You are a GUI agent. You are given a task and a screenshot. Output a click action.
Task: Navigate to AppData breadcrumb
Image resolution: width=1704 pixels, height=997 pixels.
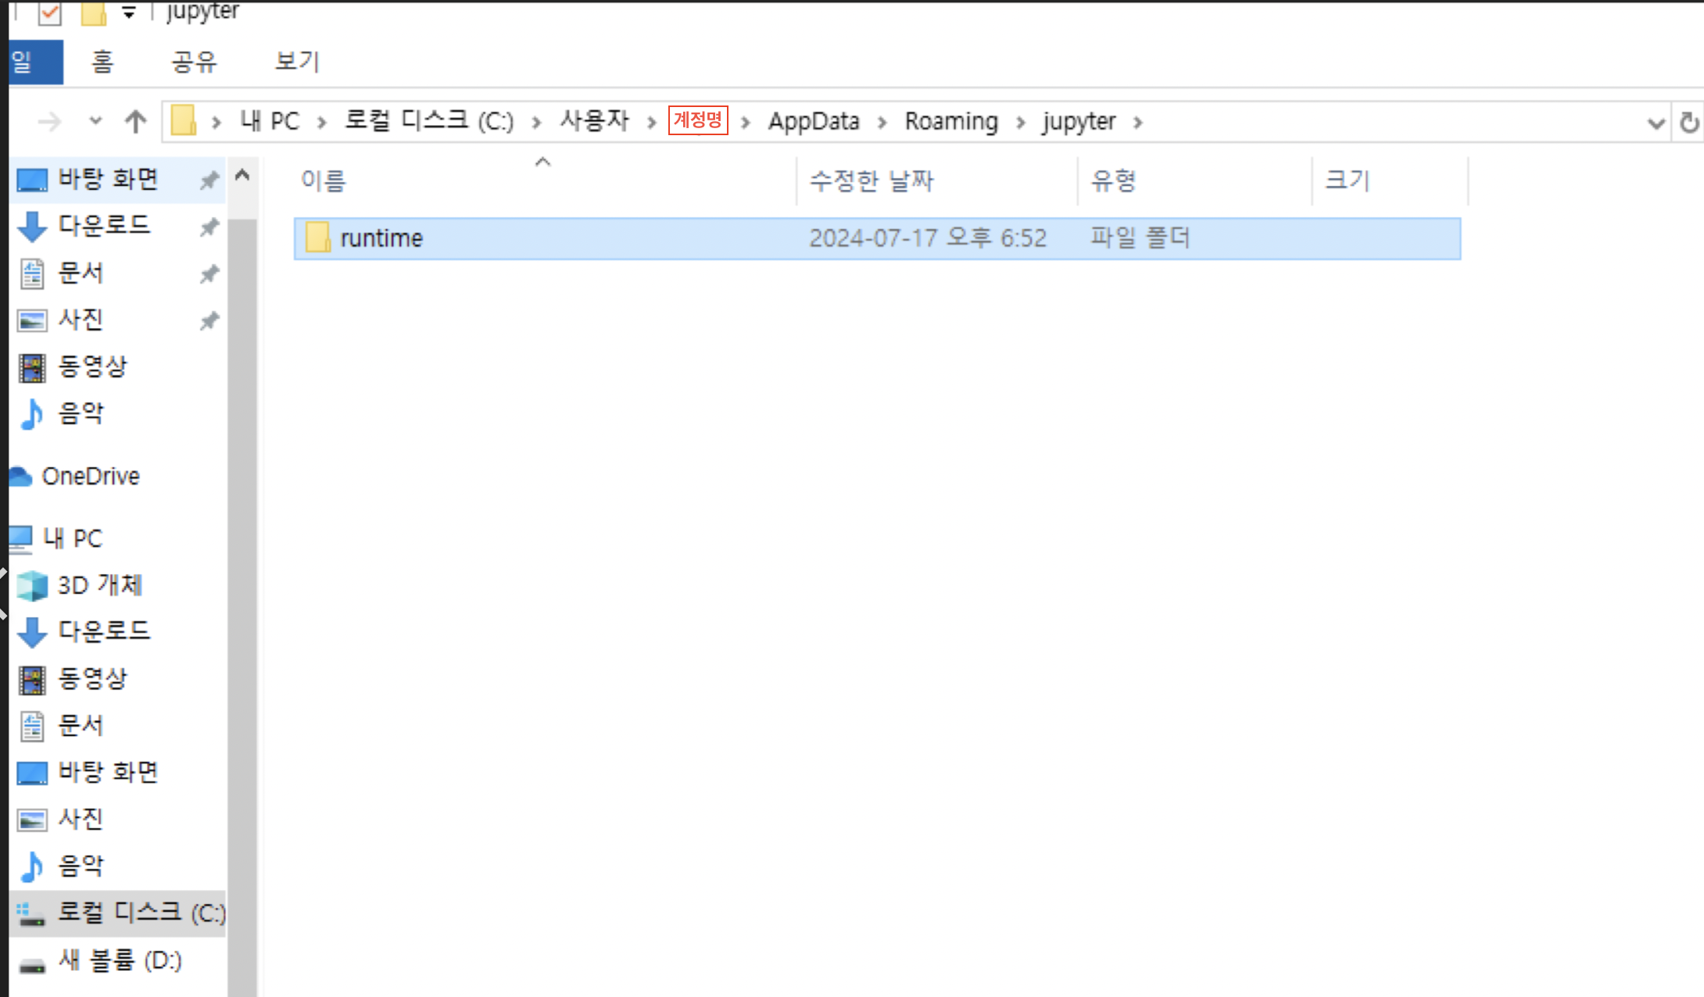[x=814, y=121]
